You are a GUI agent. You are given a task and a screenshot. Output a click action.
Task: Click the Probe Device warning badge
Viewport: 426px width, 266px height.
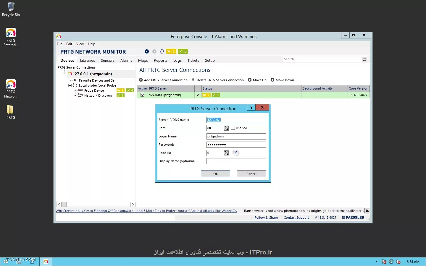[x=120, y=90]
